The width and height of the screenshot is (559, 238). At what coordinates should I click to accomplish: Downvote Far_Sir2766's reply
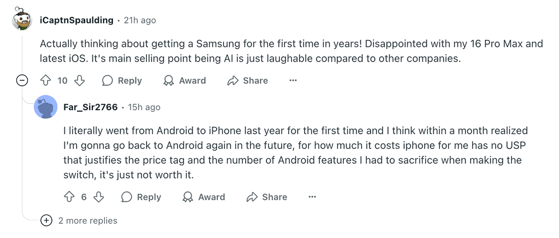point(98,197)
